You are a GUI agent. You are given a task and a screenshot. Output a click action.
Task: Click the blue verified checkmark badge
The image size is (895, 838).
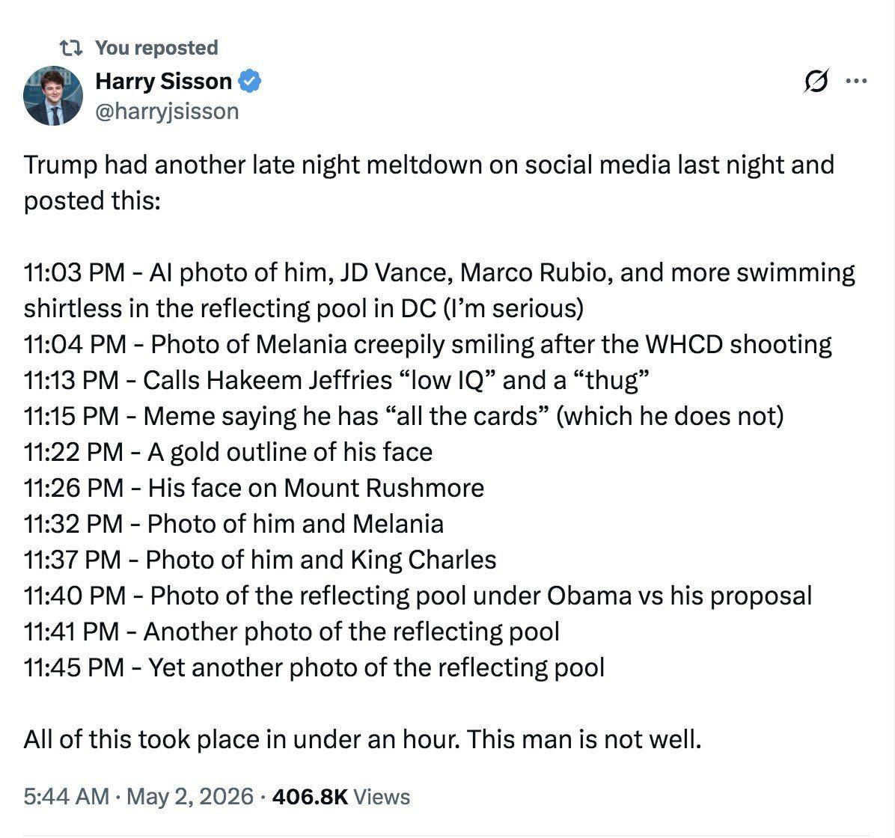tap(249, 81)
